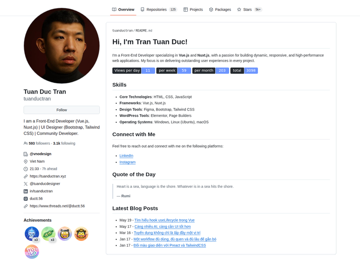Click the per week 59 badge
The image size is (360, 262).
click(x=174, y=71)
